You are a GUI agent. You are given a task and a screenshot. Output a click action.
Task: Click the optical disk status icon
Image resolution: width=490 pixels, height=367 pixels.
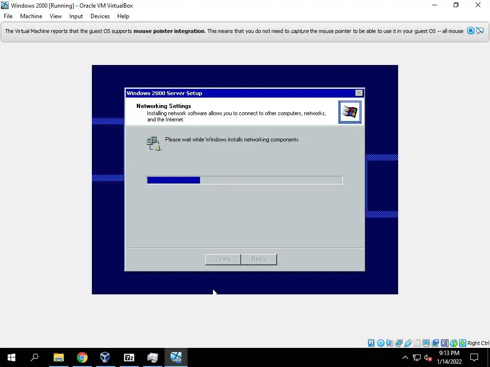[x=380, y=343]
